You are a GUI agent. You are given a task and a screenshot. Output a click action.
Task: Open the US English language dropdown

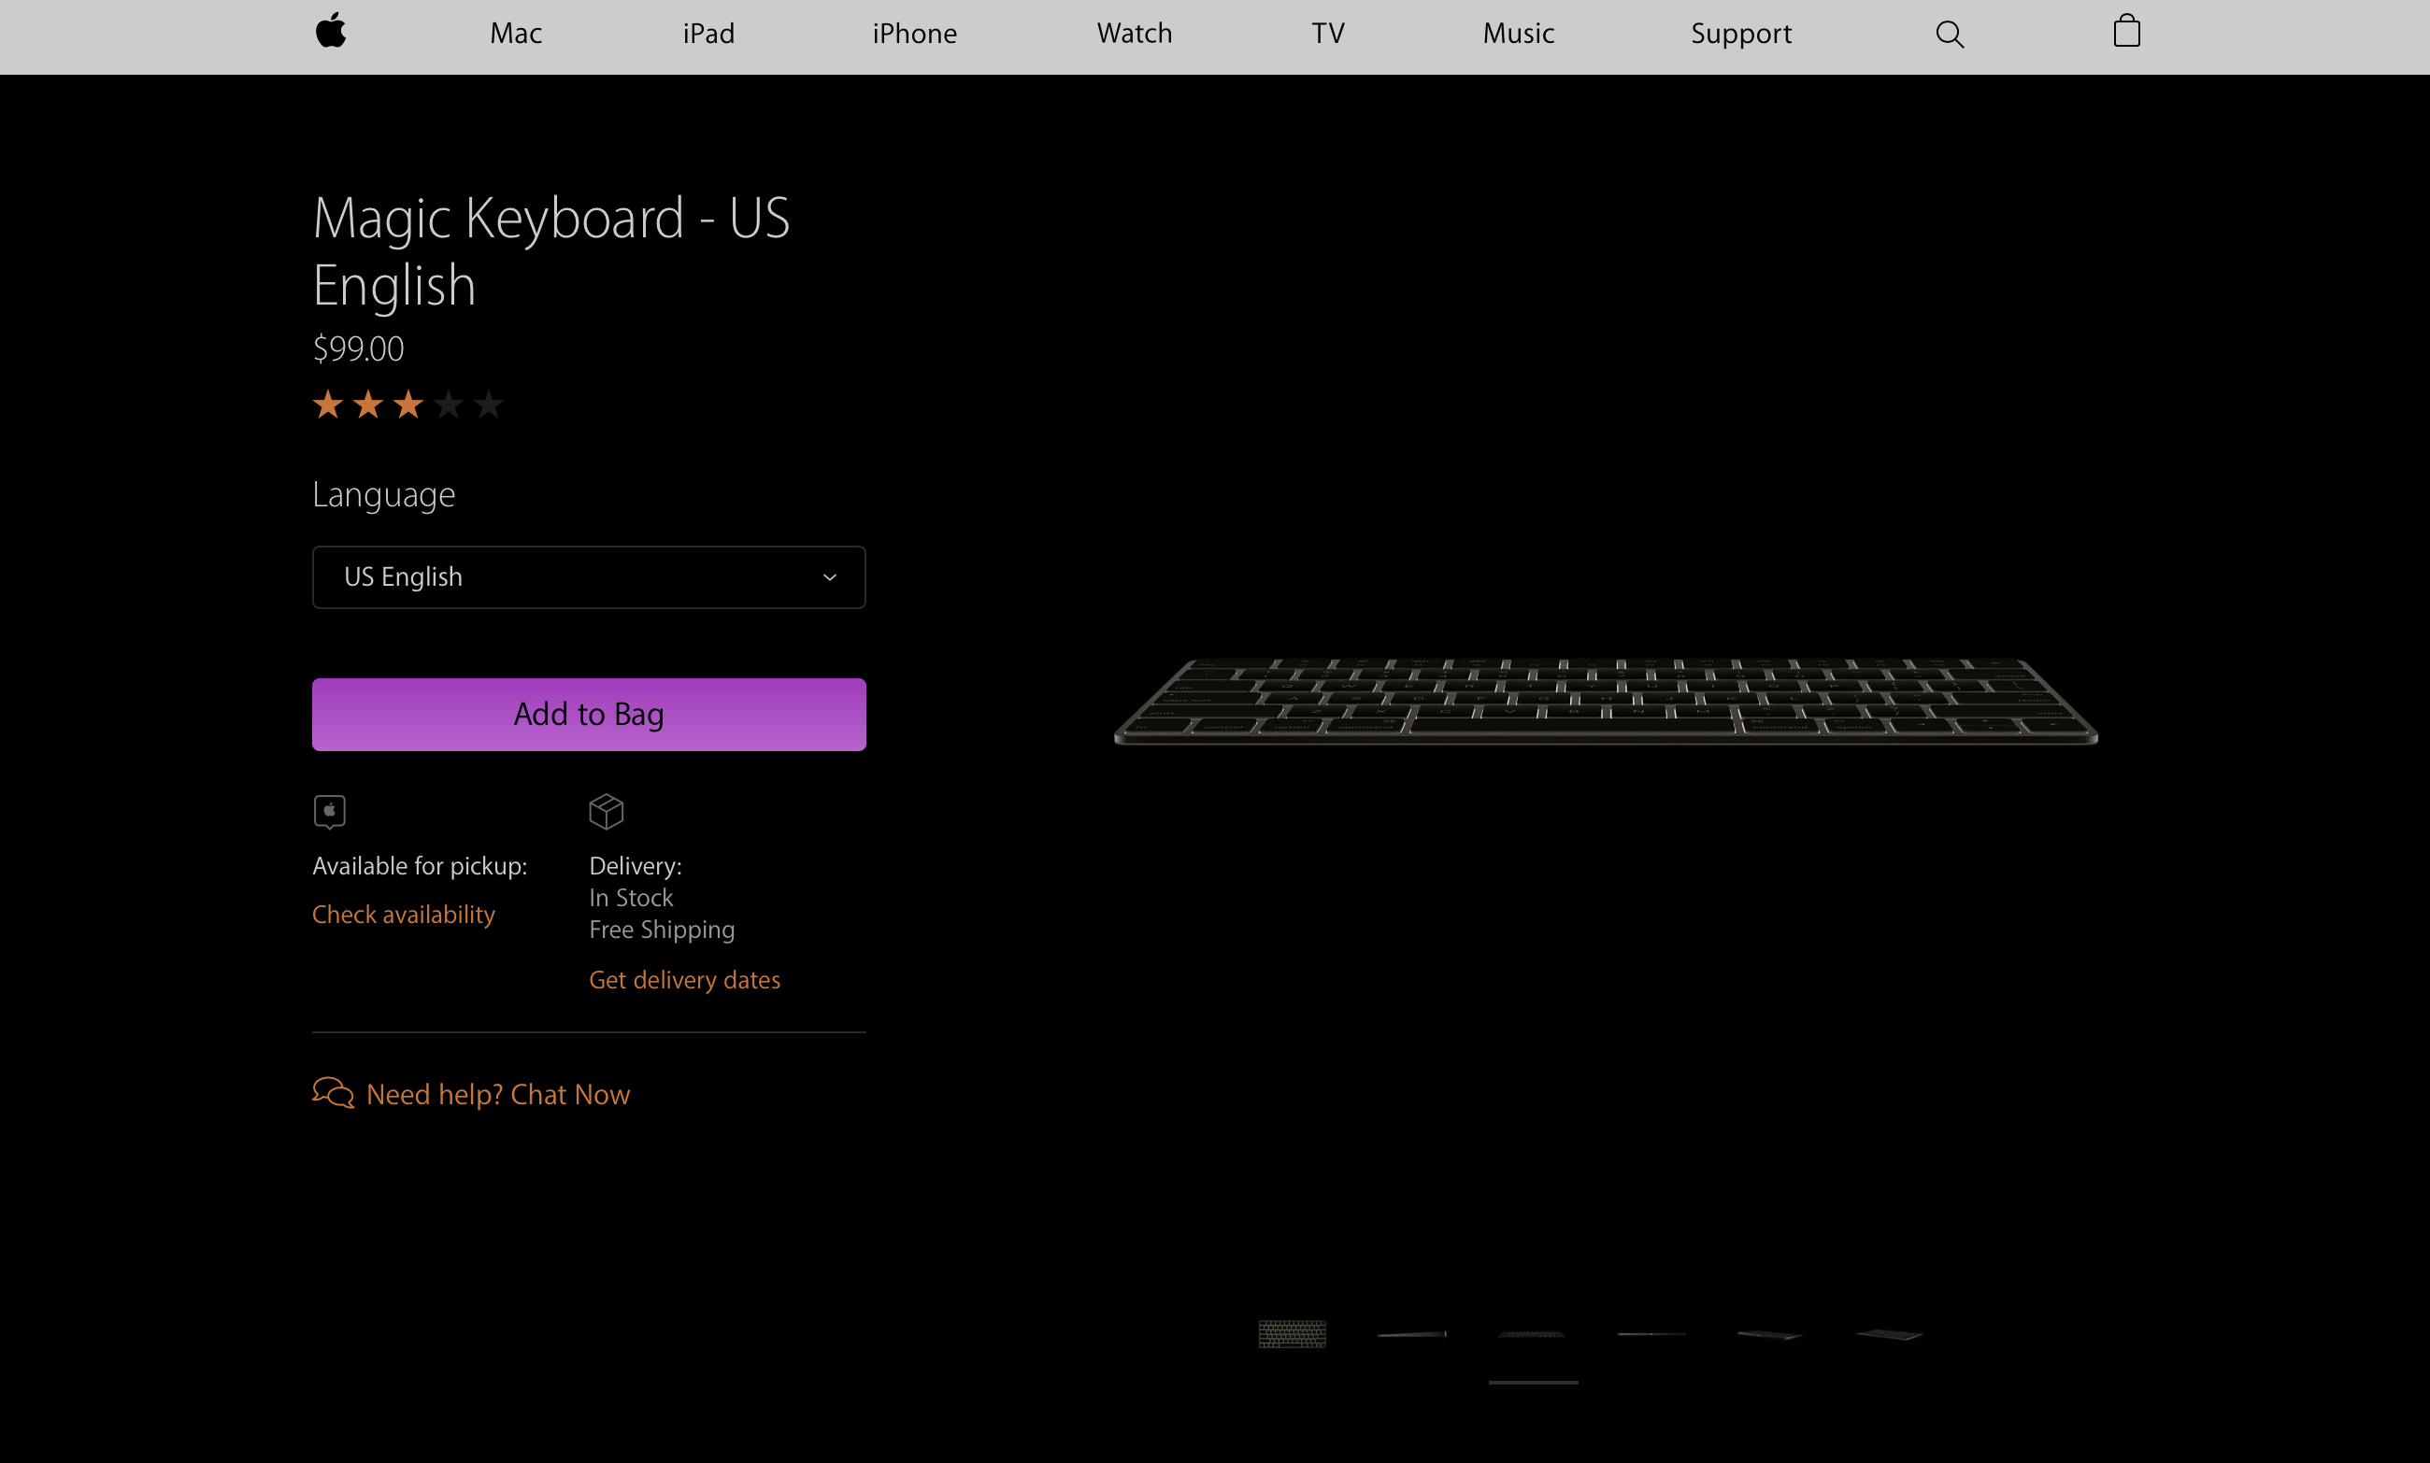(588, 576)
